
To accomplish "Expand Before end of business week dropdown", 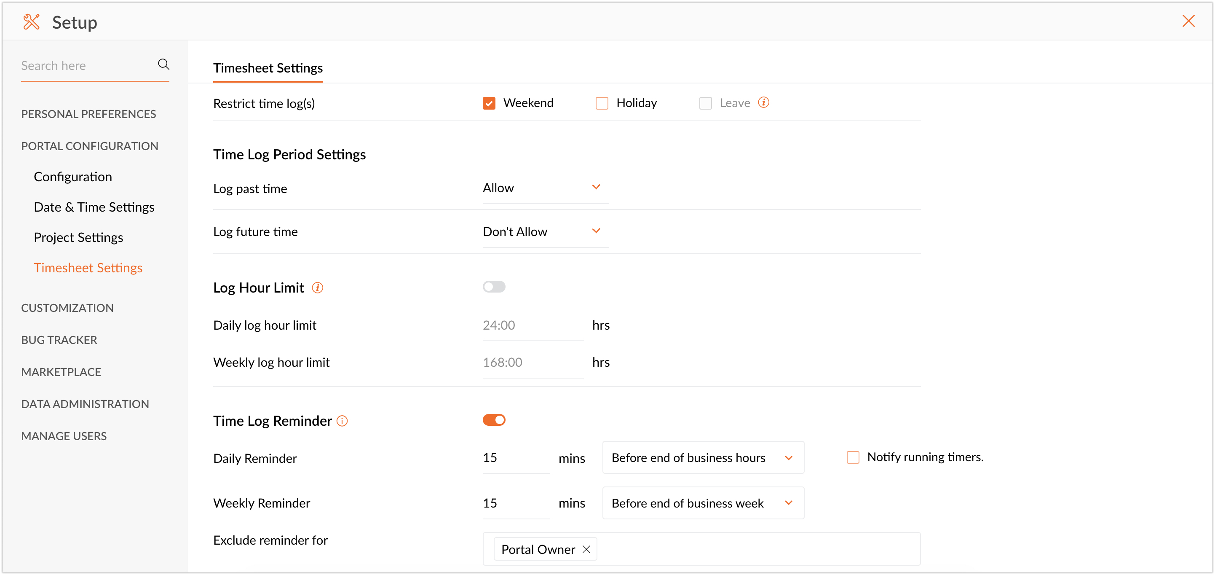I will pos(702,503).
